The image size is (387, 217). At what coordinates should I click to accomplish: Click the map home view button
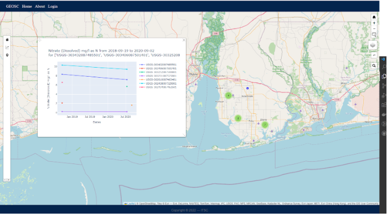click(374, 17)
